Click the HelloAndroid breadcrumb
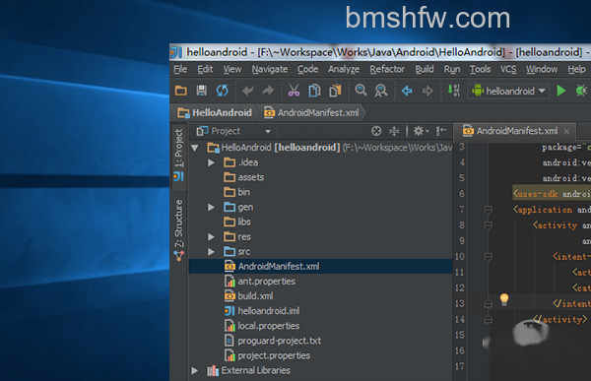The image size is (591, 381). 215,112
